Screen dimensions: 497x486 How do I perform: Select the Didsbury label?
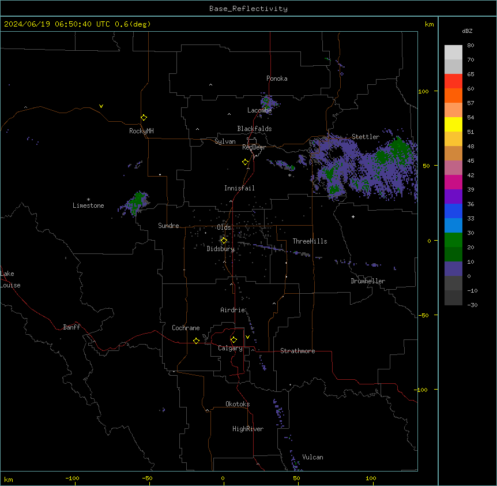(x=221, y=249)
